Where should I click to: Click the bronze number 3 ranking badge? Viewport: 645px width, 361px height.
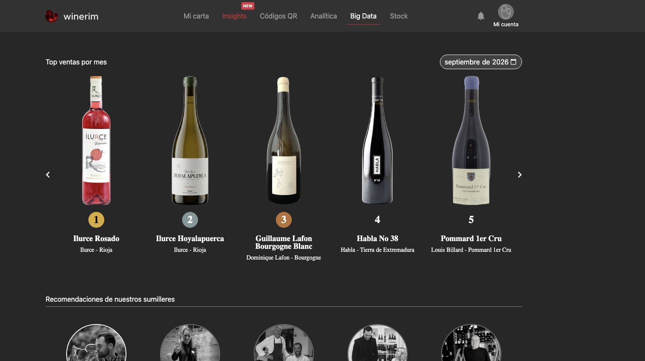click(x=284, y=220)
